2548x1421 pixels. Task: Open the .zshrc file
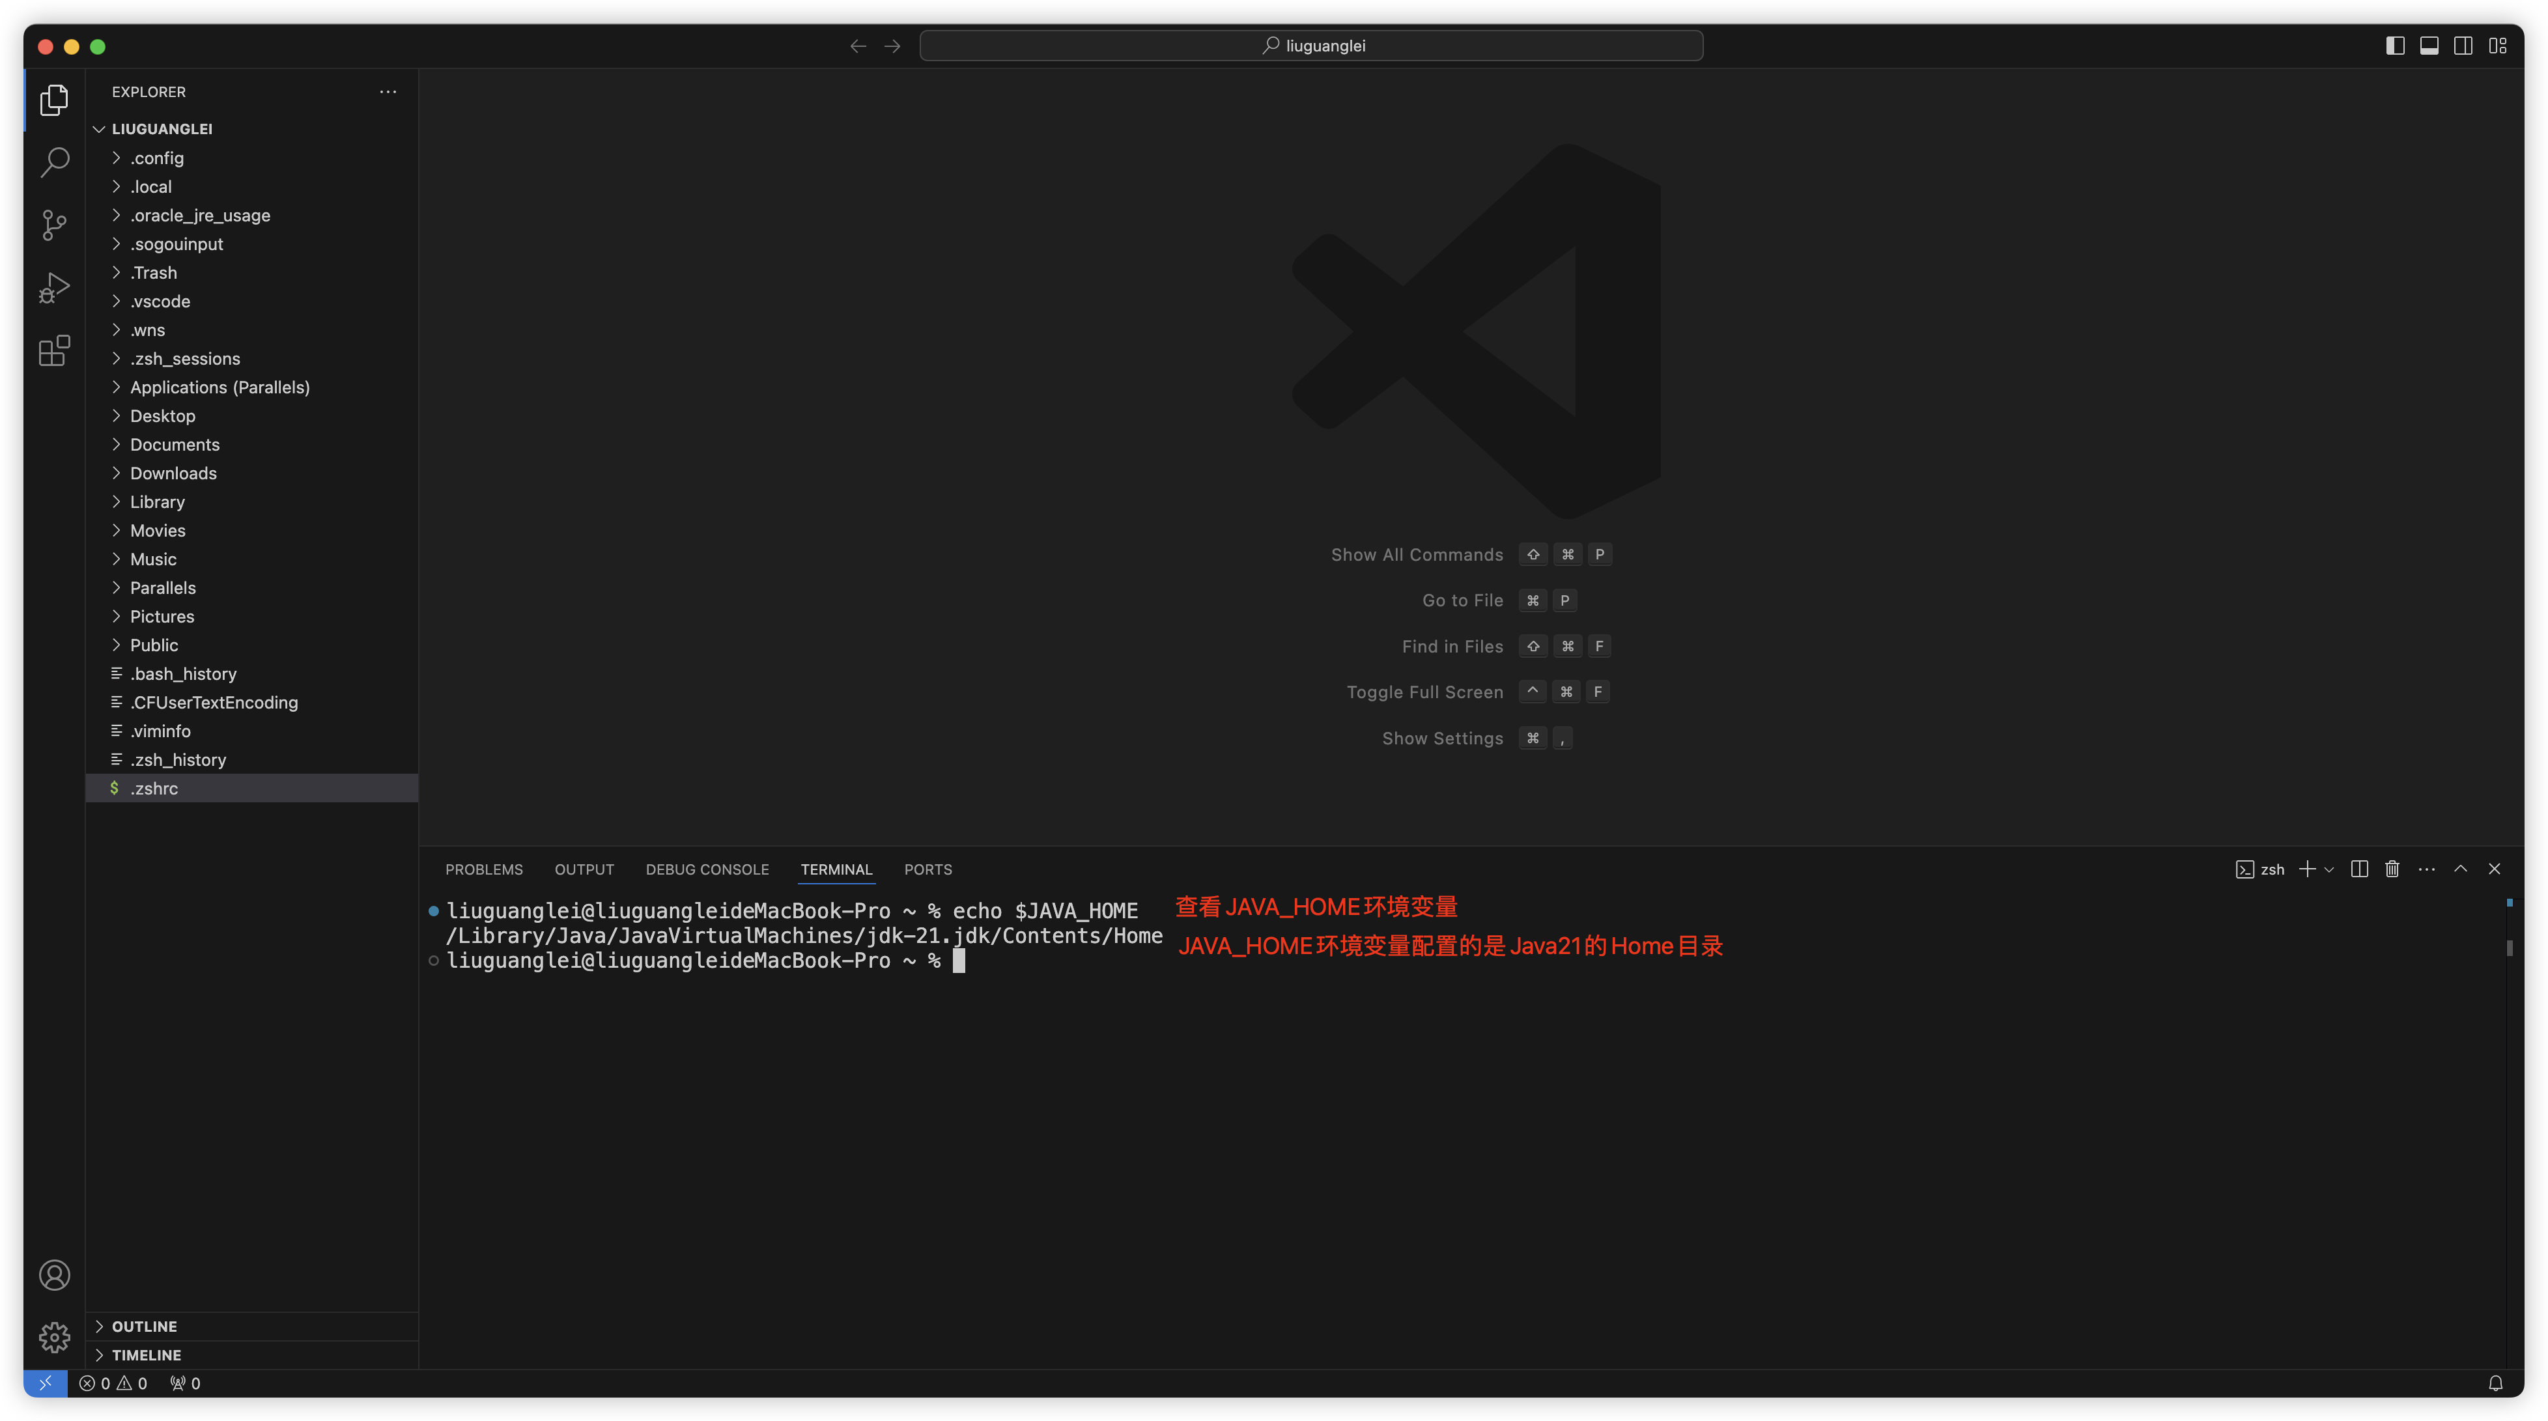tap(154, 788)
